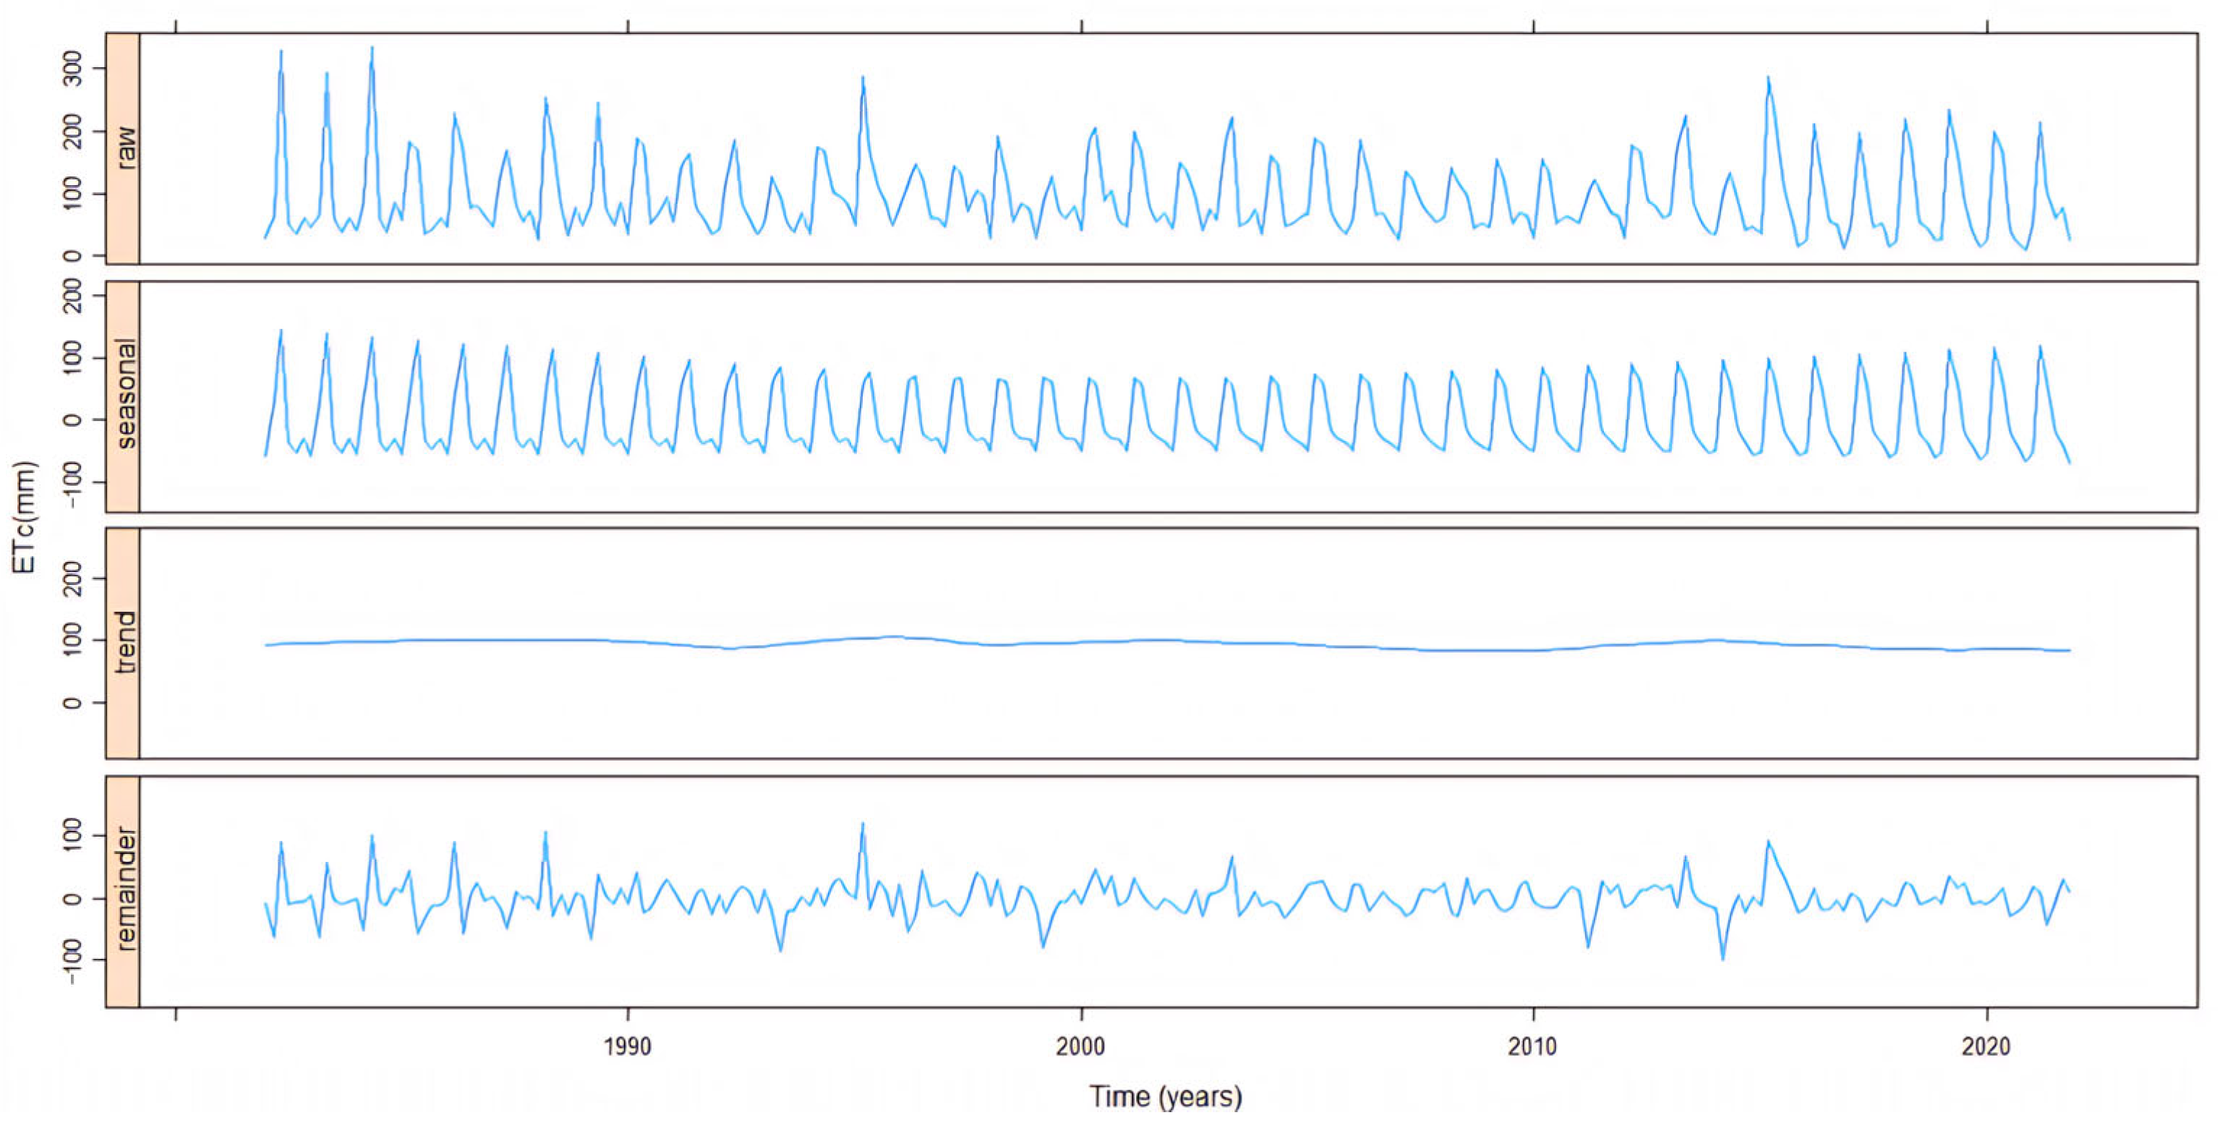Click the -100 tick label in remainder panel
This screenshot has width=2220, height=1123.
click(x=74, y=961)
